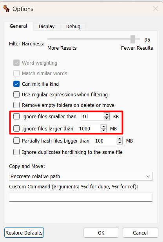163x242 pixels.
Task: Uncheck Can mix file kind
Action: [x=16, y=84]
